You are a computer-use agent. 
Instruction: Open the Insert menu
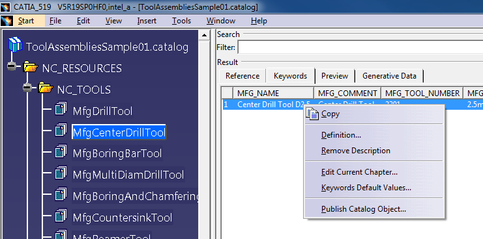tap(147, 21)
